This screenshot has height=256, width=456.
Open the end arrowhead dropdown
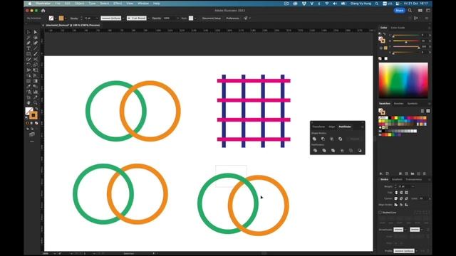tap(422, 230)
